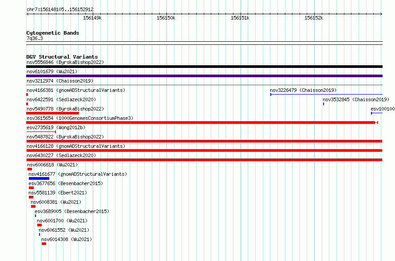395x261 pixels.
Task: Select the blue nsv4161677 variant bar
Action: tap(39, 178)
